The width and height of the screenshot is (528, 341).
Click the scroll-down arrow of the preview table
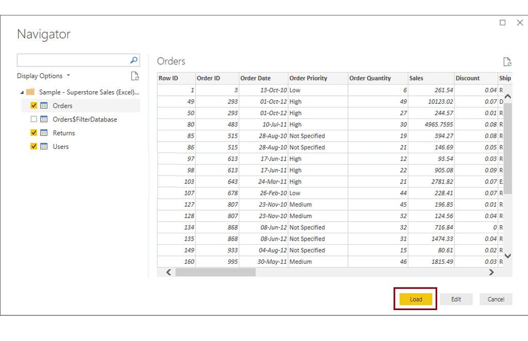tap(508, 256)
